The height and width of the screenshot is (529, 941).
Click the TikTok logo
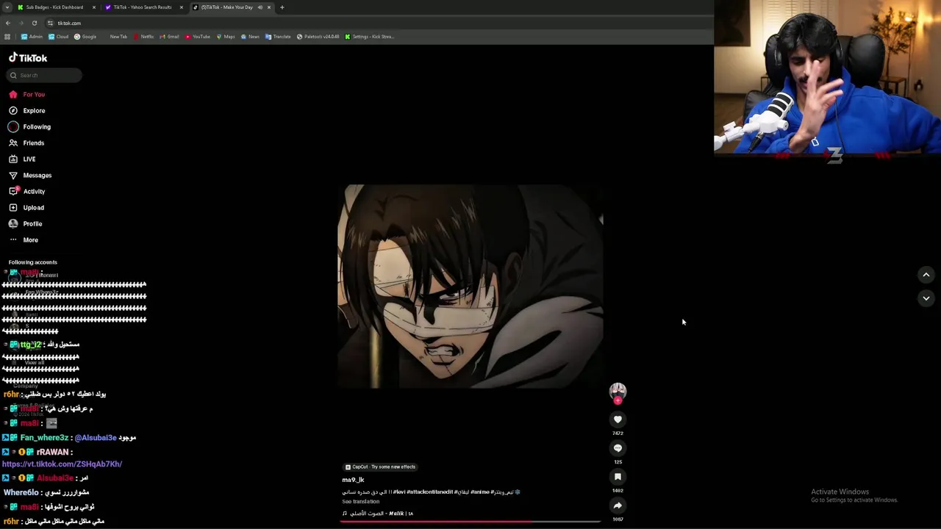28,57
